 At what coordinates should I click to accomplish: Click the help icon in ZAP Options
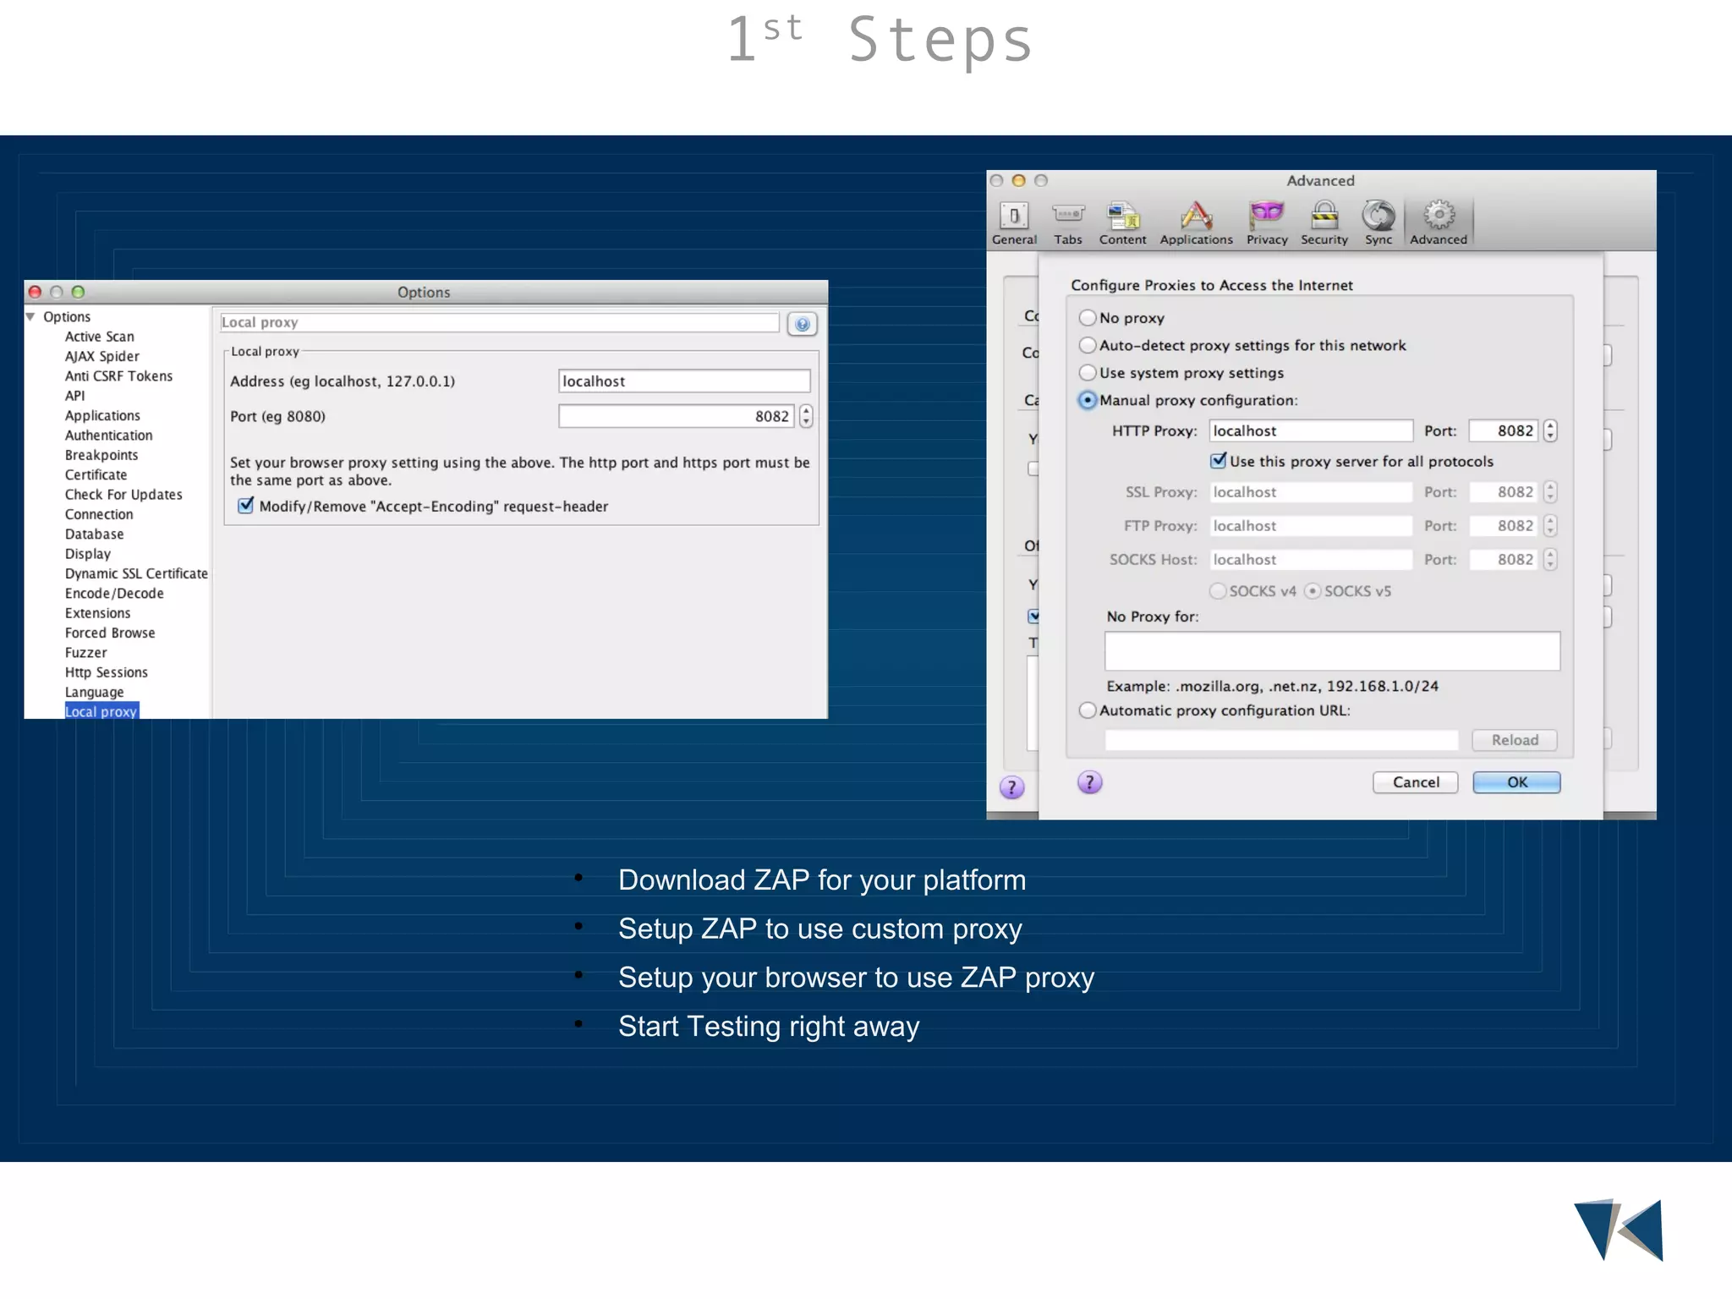point(802,324)
